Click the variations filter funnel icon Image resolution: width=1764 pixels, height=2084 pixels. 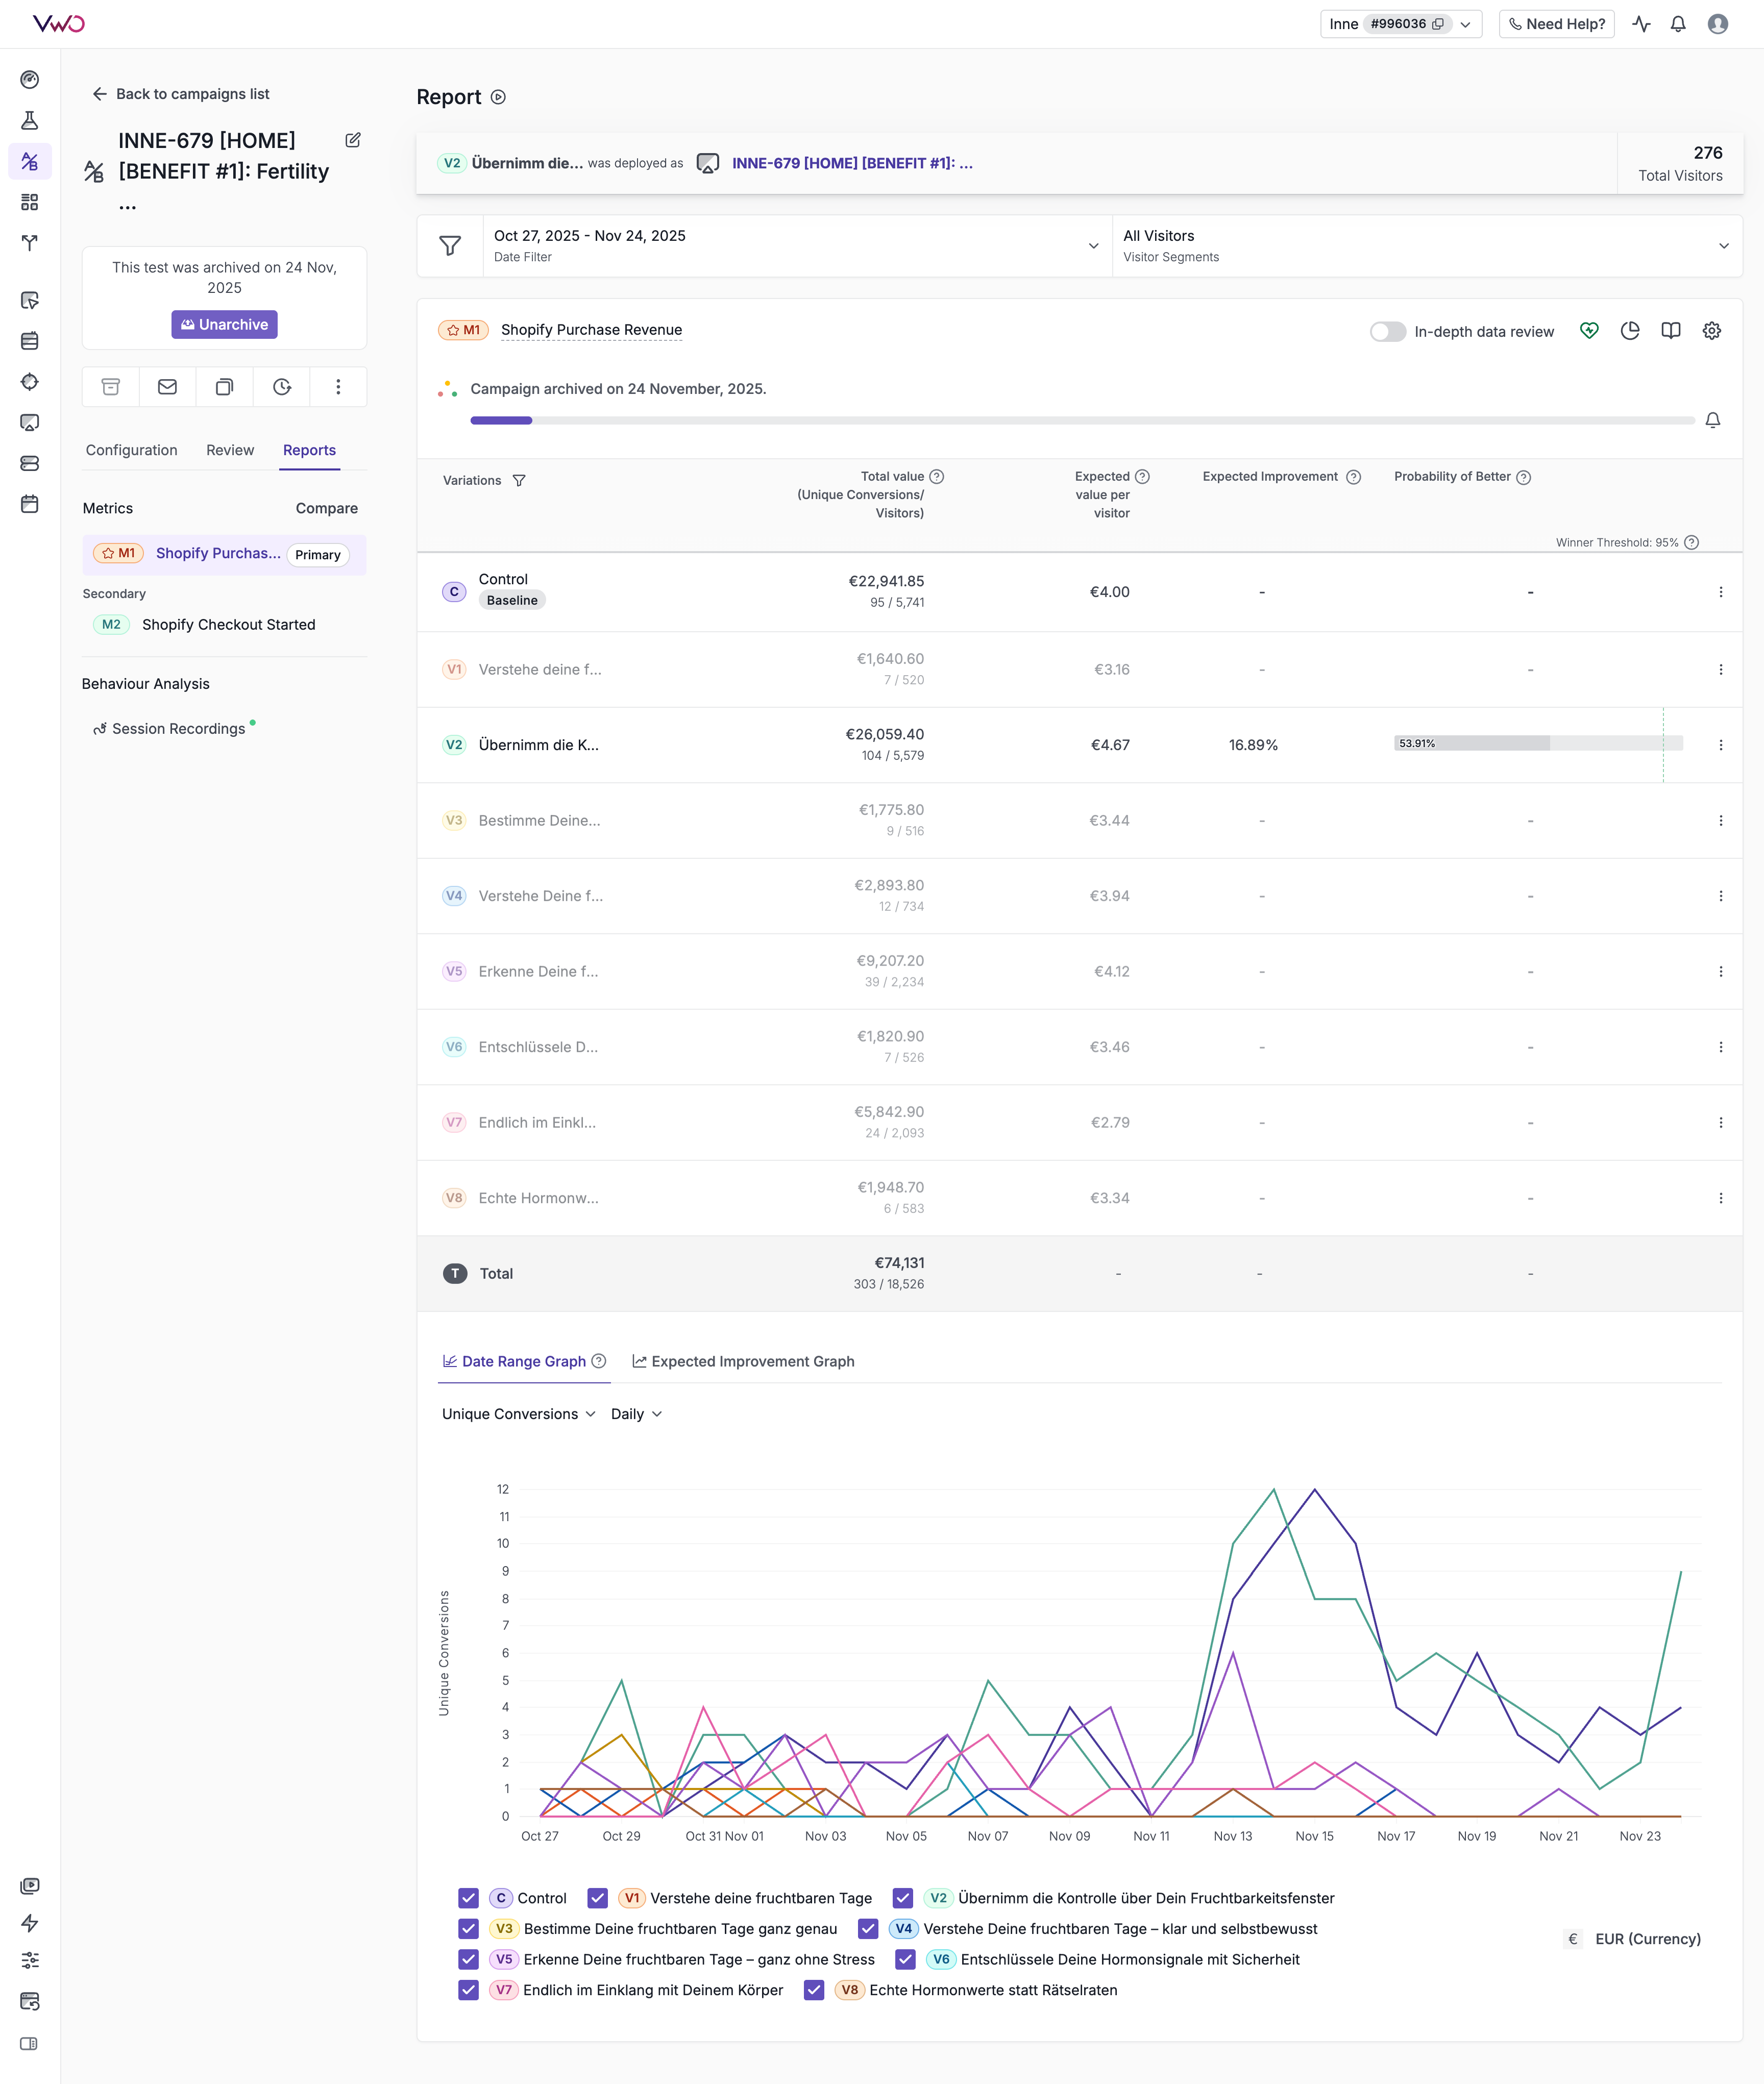click(x=519, y=481)
